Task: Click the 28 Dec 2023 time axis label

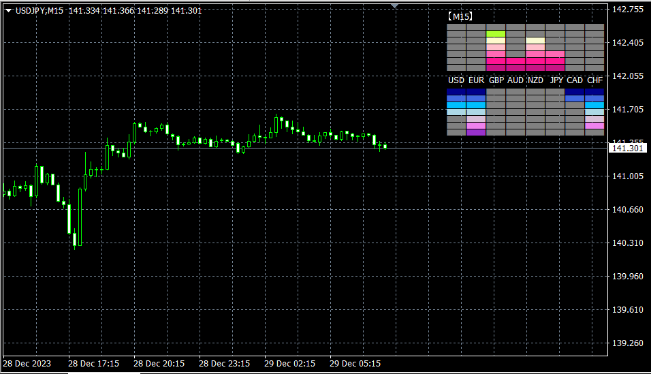Action: 27,364
